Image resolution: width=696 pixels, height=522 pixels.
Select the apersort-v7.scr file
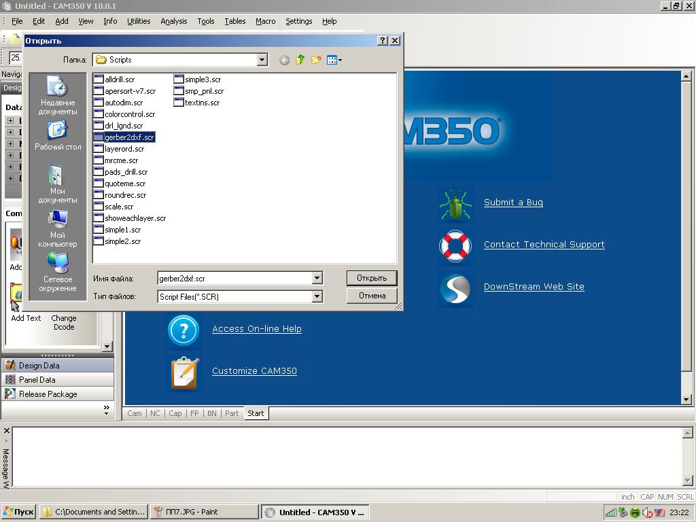click(x=125, y=91)
